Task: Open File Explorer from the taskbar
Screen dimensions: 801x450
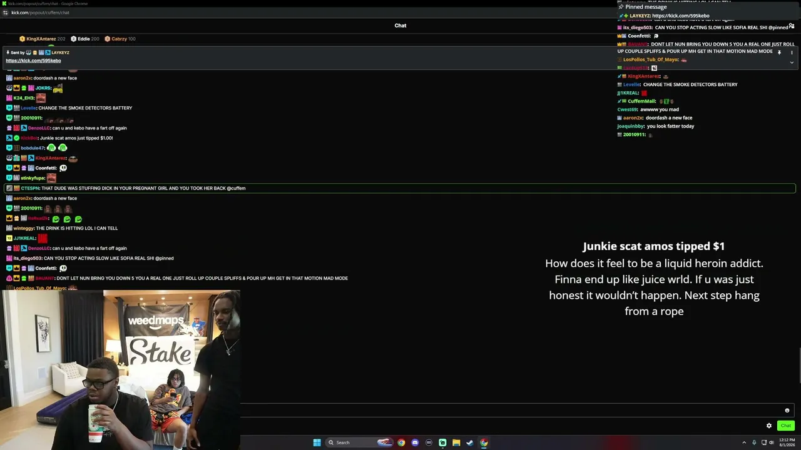Action: pyautogui.click(x=456, y=442)
